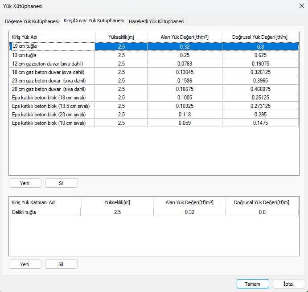308x292 pixels.
Task: Click the linear load value 0.273125
Action: tap(260, 106)
